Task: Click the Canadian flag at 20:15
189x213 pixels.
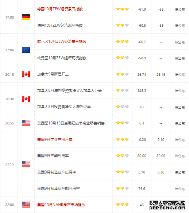Action: pyautogui.click(x=26, y=74)
